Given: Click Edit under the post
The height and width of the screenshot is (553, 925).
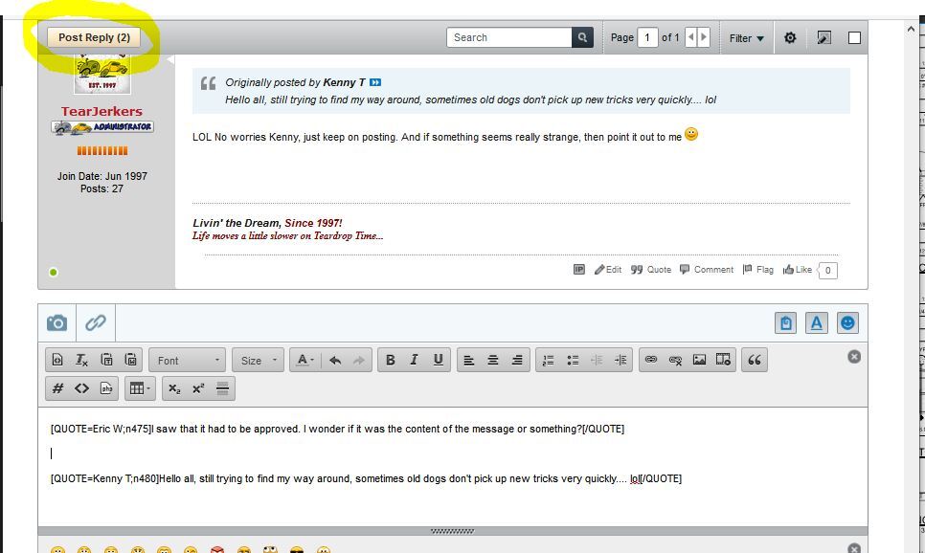Looking at the screenshot, I should tap(608, 270).
